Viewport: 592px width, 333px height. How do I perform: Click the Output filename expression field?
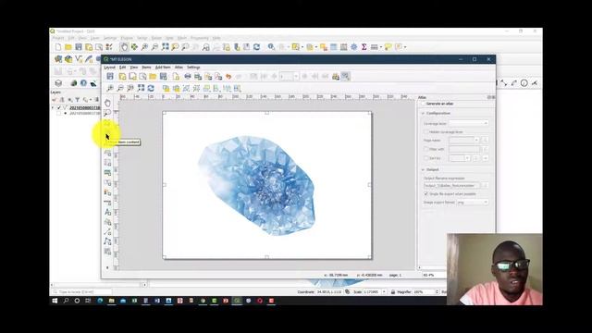point(451,186)
